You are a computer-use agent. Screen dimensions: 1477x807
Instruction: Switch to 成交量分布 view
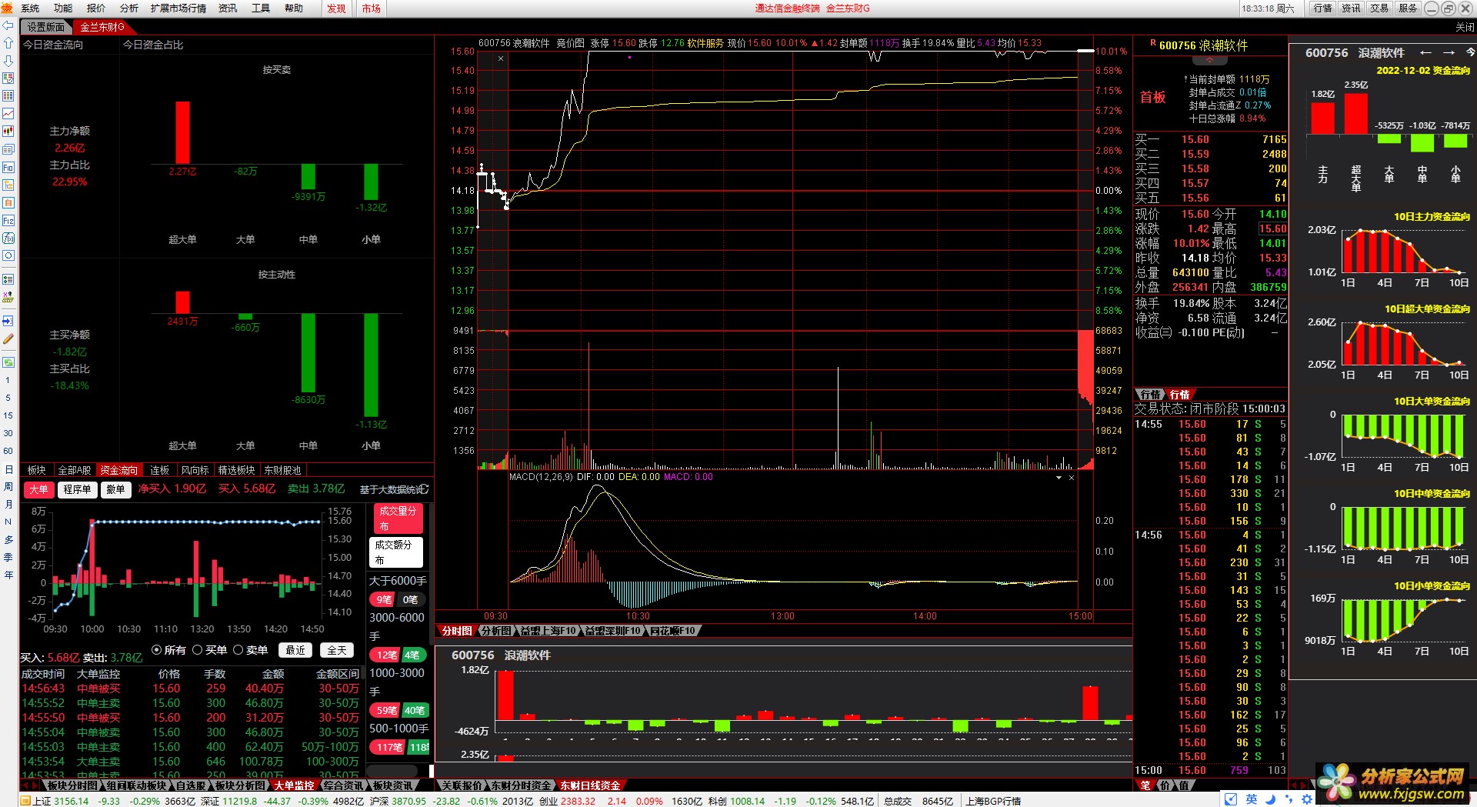click(x=398, y=519)
